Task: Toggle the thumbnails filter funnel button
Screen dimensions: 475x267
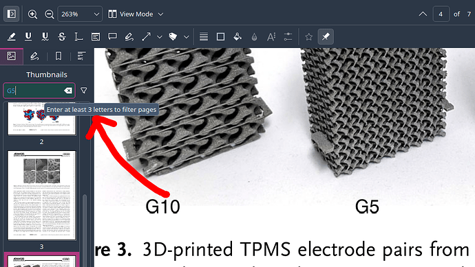Action: click(84, 91)
